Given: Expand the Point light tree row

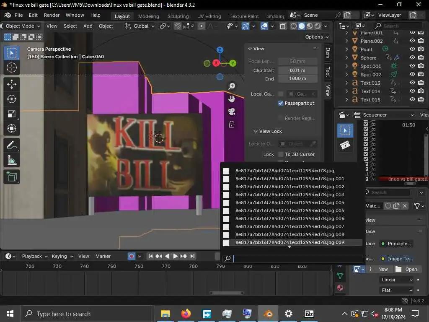Looking at the screenshot, I should click(x=347, y=49).
